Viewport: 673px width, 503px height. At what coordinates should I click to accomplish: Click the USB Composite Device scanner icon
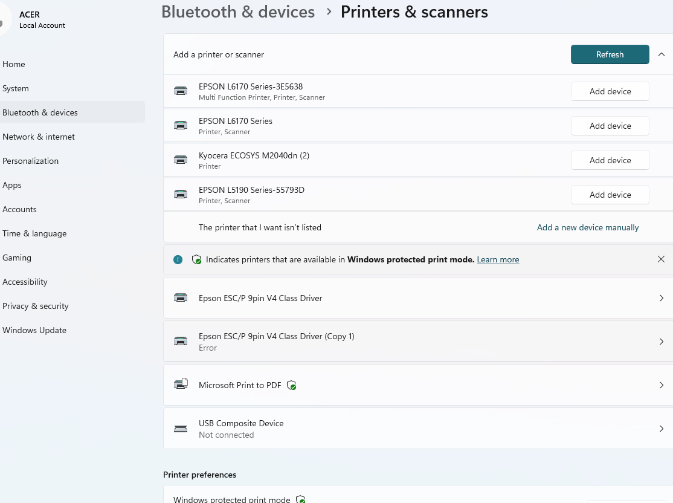181,429
